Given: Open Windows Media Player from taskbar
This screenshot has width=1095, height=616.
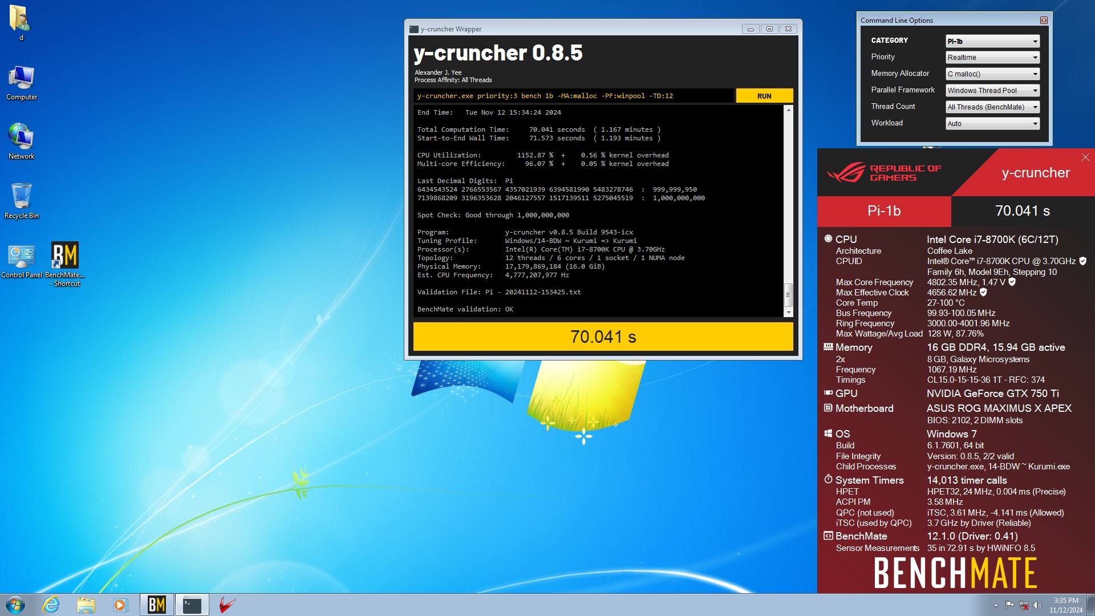Looking at the screenshot, I should 120,605.
